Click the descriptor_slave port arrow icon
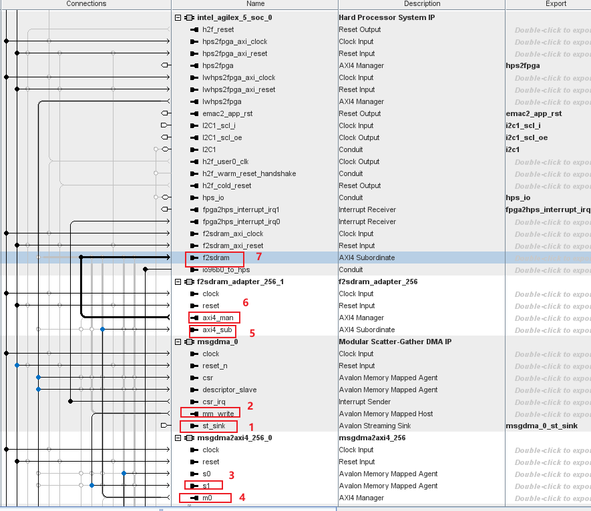This screenshot has height=511, width=591. pos(194,390)
